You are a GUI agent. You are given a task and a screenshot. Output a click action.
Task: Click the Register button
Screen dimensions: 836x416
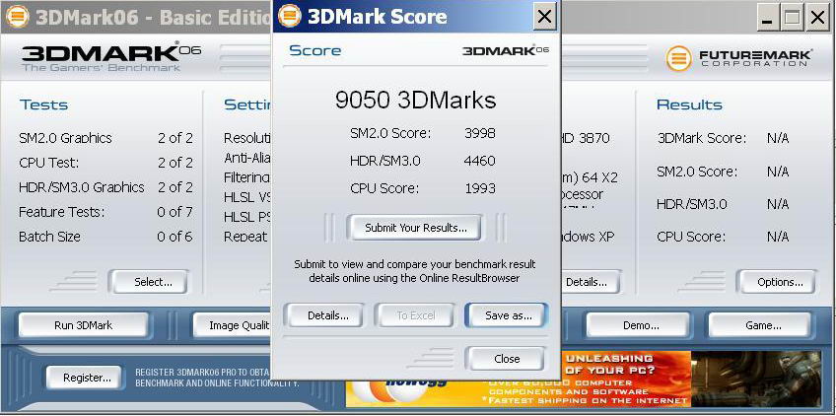[84, 378]
